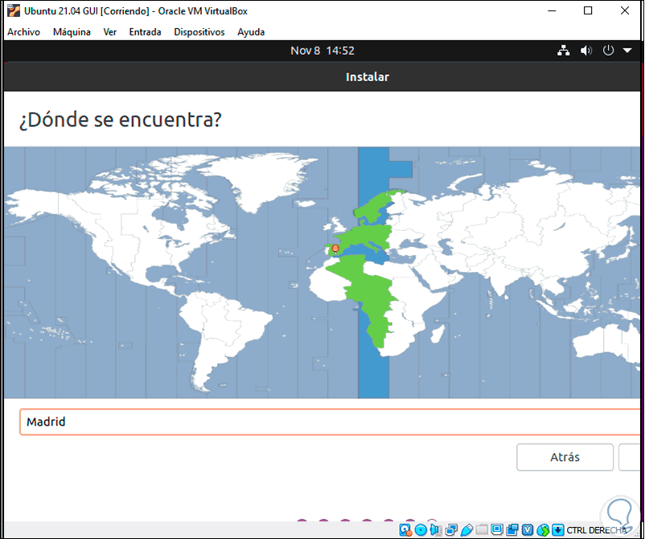Close the VirtualBox window
Image resolution: width=645 pixels, height=539 pixels.
pyautogui.click(x=624, y=10)
